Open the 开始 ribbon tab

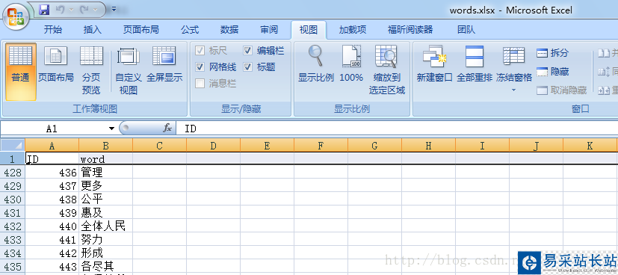point(53,30)
